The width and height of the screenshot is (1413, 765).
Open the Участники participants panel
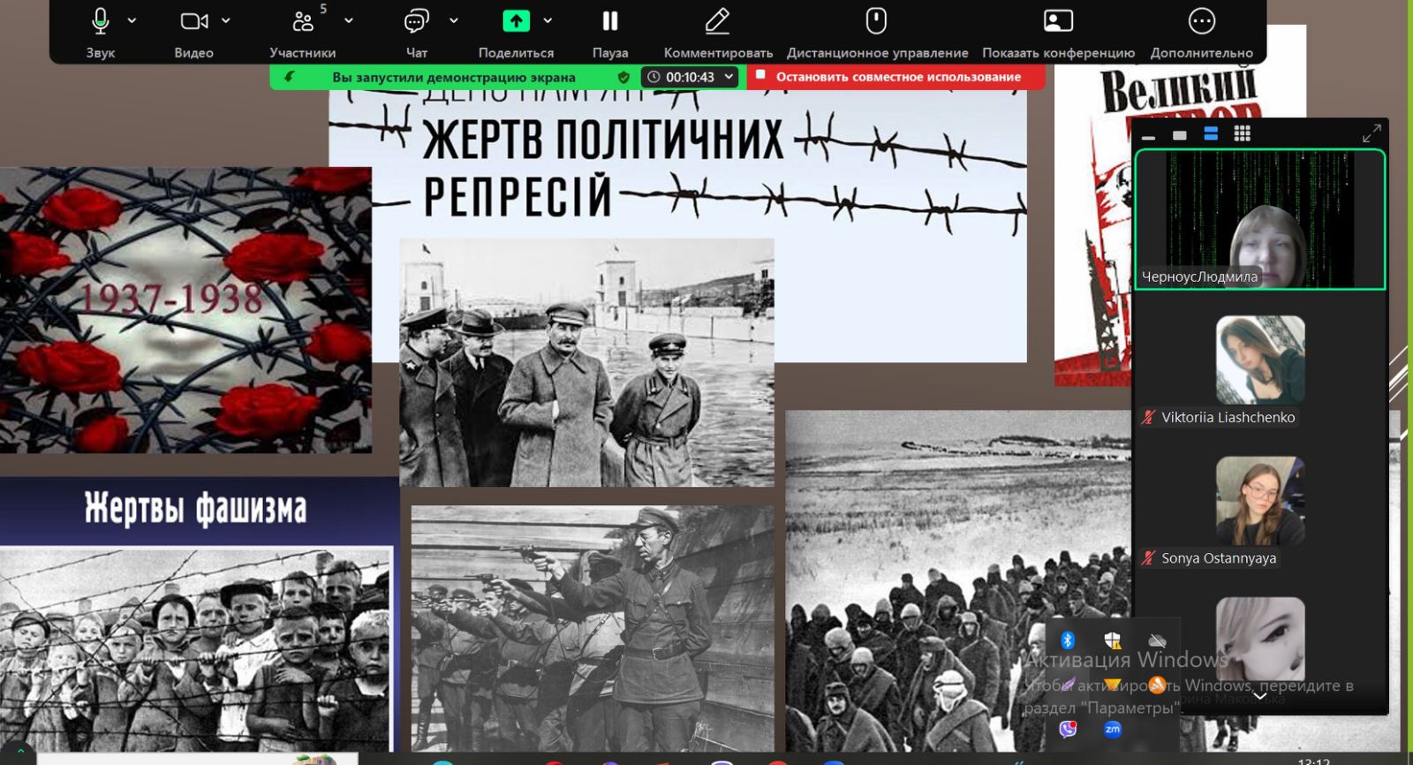click(303, 21)
